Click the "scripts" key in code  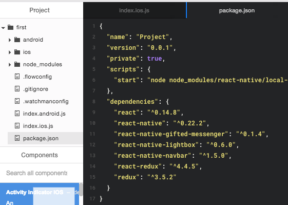(123, 69)
